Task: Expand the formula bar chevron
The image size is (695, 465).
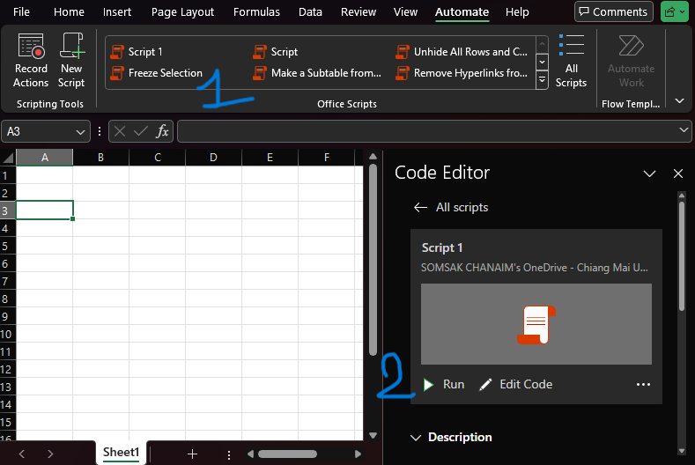Action: (684, 130)
